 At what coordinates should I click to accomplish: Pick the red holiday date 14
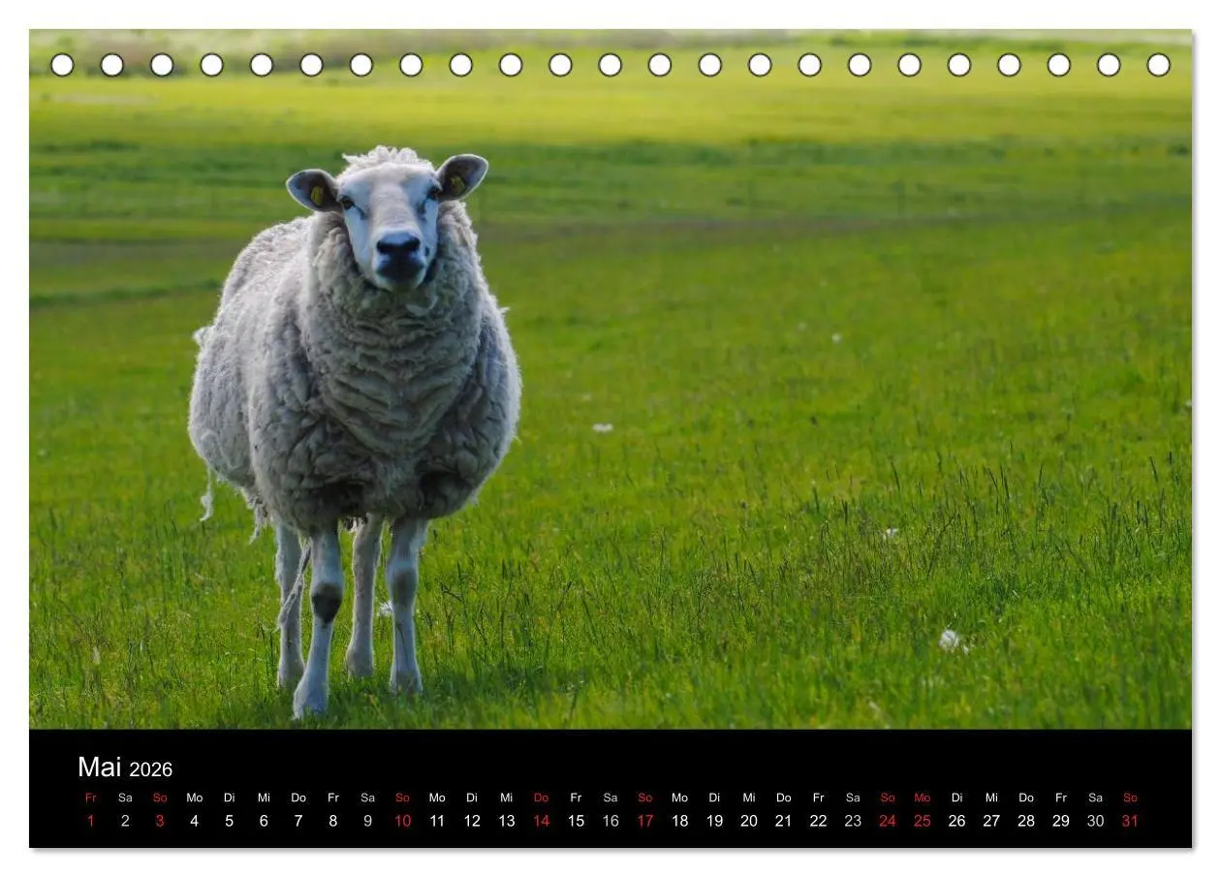[541, 822]
